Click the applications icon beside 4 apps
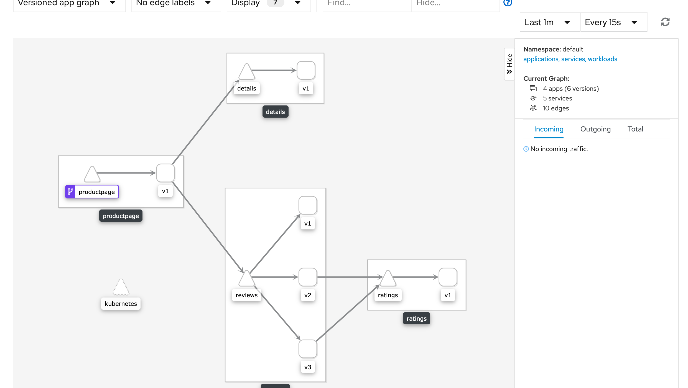This screenshot has height=388, width=688. pyautogui.click(x=533, y=88)
